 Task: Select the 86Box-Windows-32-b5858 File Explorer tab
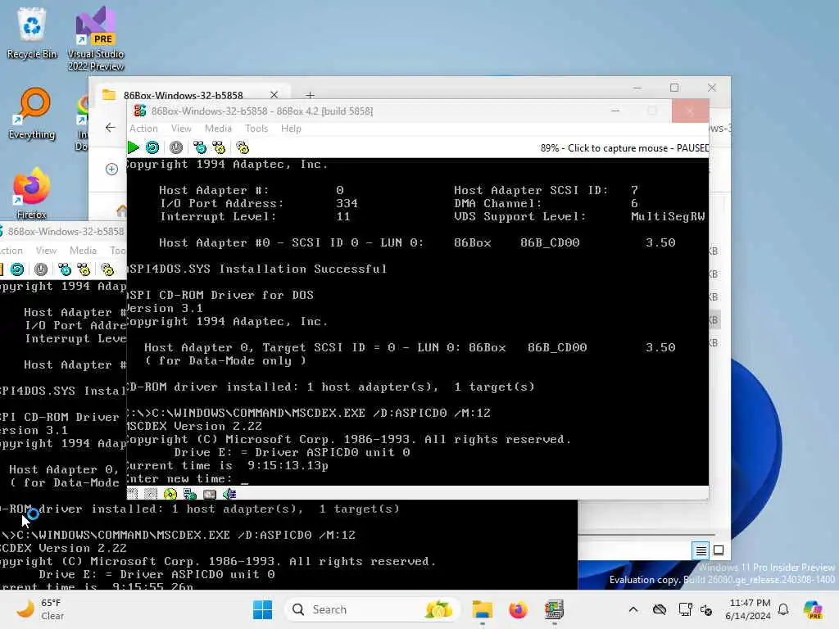pos(183,95)
